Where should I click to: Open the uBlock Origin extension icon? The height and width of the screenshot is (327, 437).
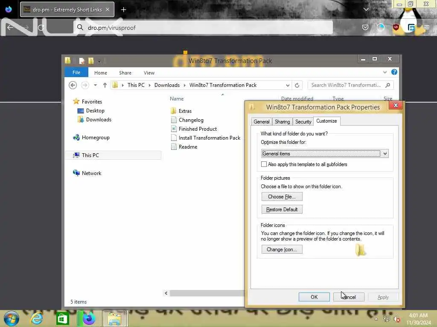pyautogui.click(x=396, y=27)
